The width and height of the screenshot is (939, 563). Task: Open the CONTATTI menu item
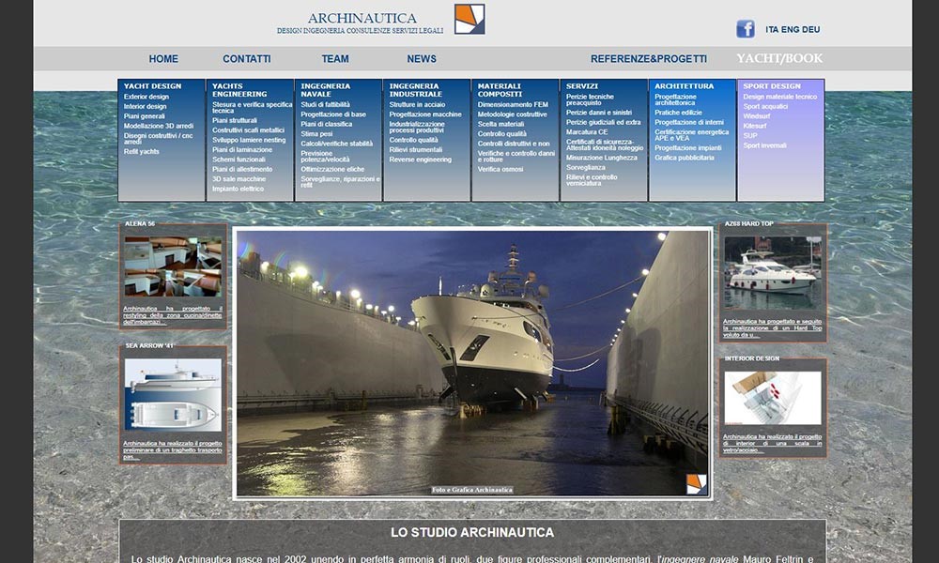(x=247, y=58)
